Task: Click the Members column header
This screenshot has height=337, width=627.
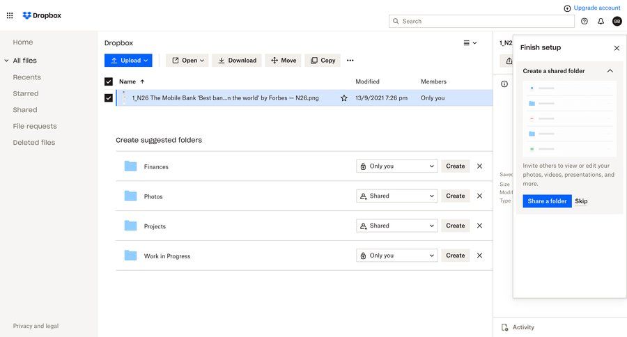Action: click(433, 81)
